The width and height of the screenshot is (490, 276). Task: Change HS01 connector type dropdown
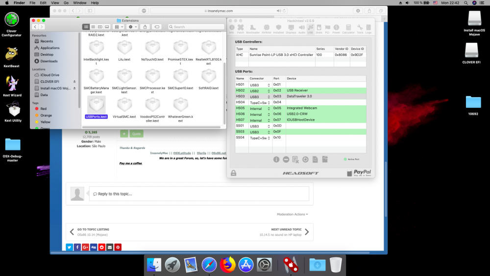(260, 85)
